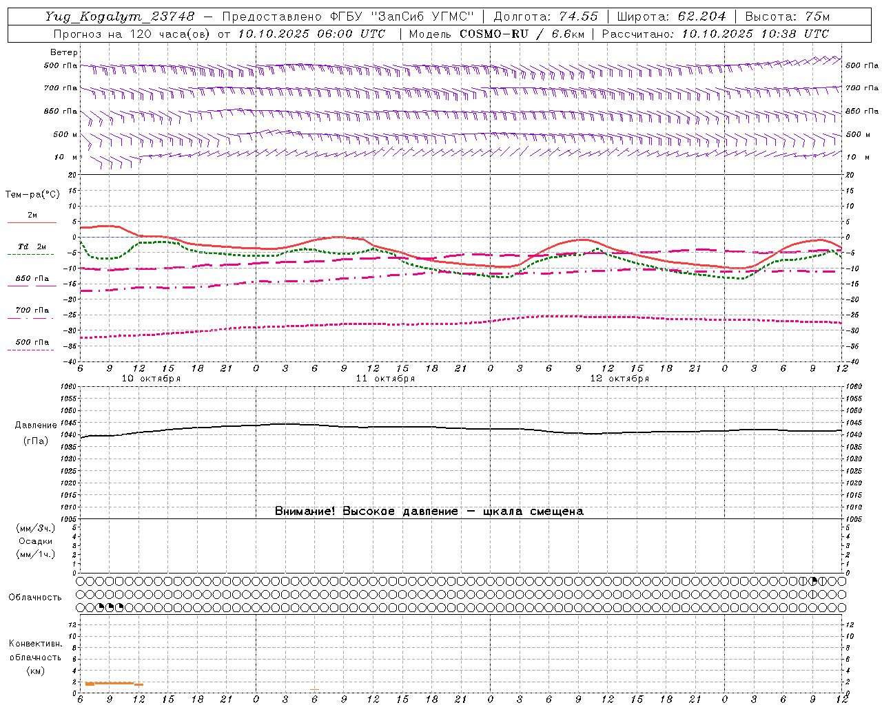Click the 10 октября date label
The height and width of the screenshot is (705, 882).
[151, 379]
